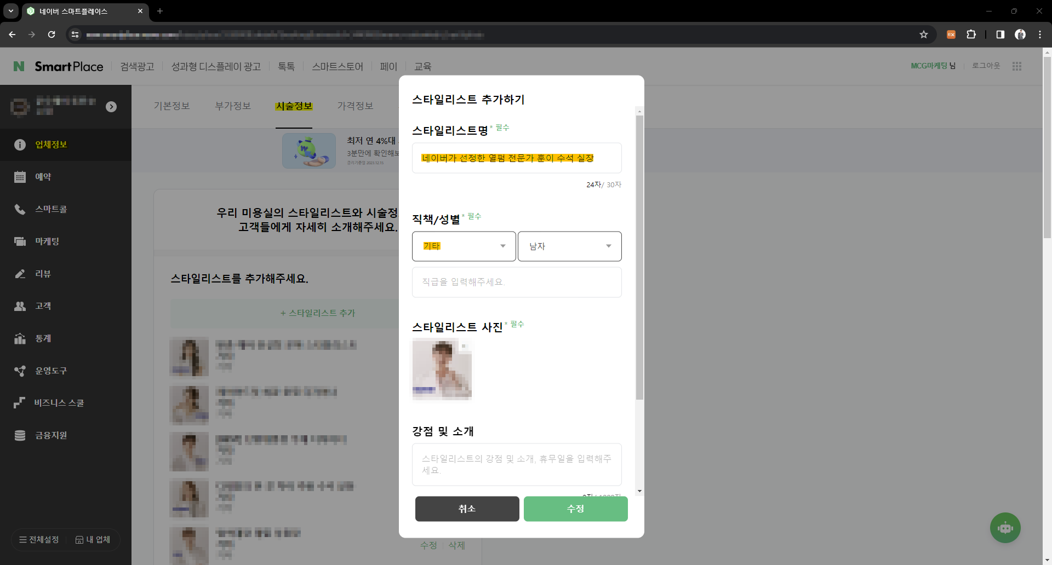Click the dialog scrollbar down arrow
Viewport: 1052px width, 565px height.
pyautogui.click(x=639, y=491)
